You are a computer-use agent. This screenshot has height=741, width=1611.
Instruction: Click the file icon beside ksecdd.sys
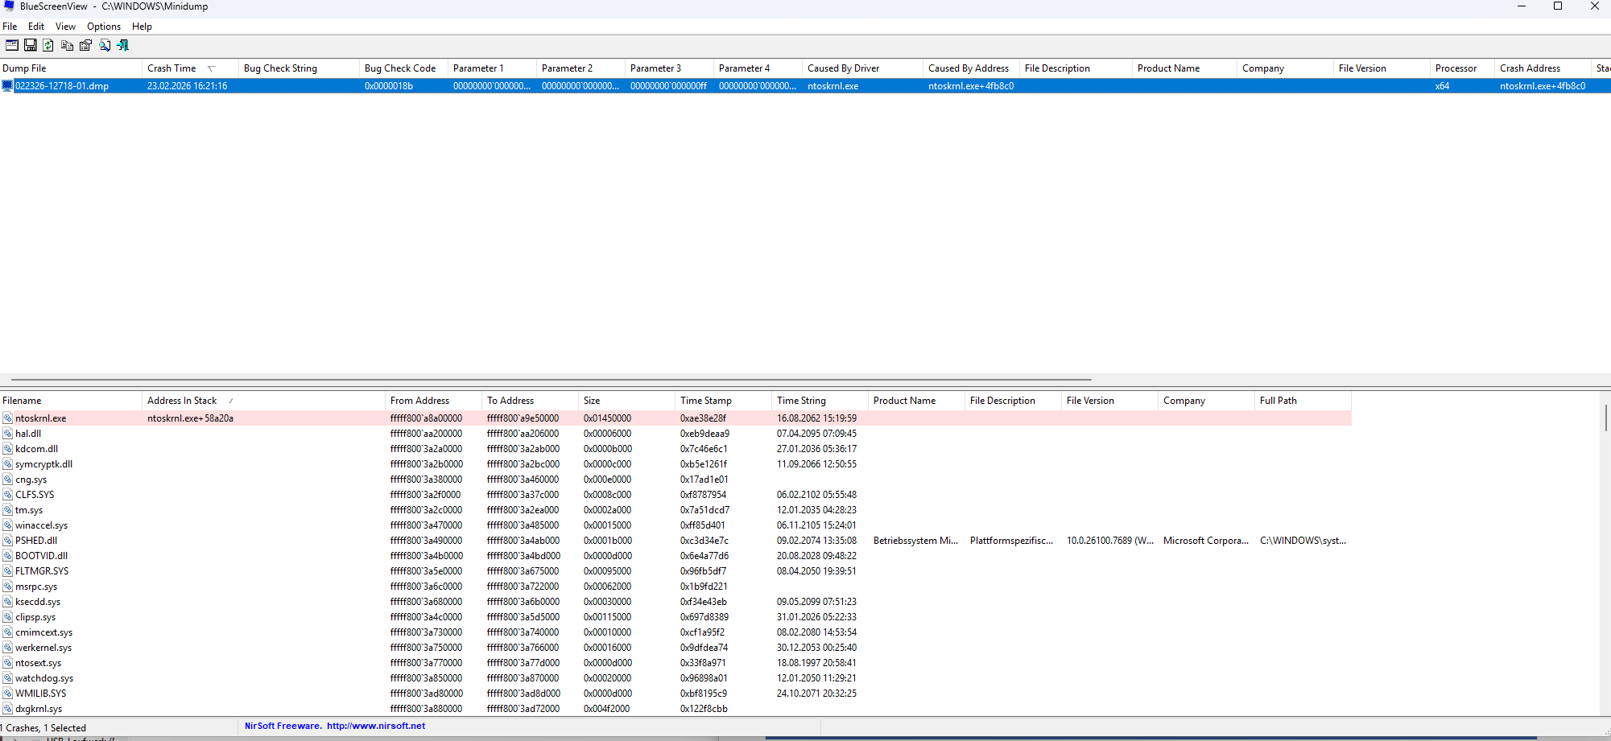click(x=7, y=602)
